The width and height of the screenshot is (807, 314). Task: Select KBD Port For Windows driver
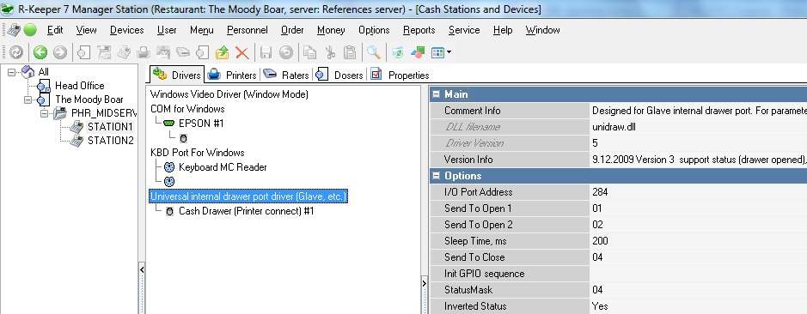coord(197,153)
